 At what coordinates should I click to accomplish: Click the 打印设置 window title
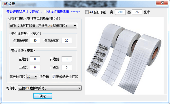pos(8,4)
